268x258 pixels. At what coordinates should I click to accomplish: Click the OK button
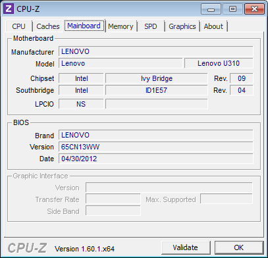pos(239,247)
